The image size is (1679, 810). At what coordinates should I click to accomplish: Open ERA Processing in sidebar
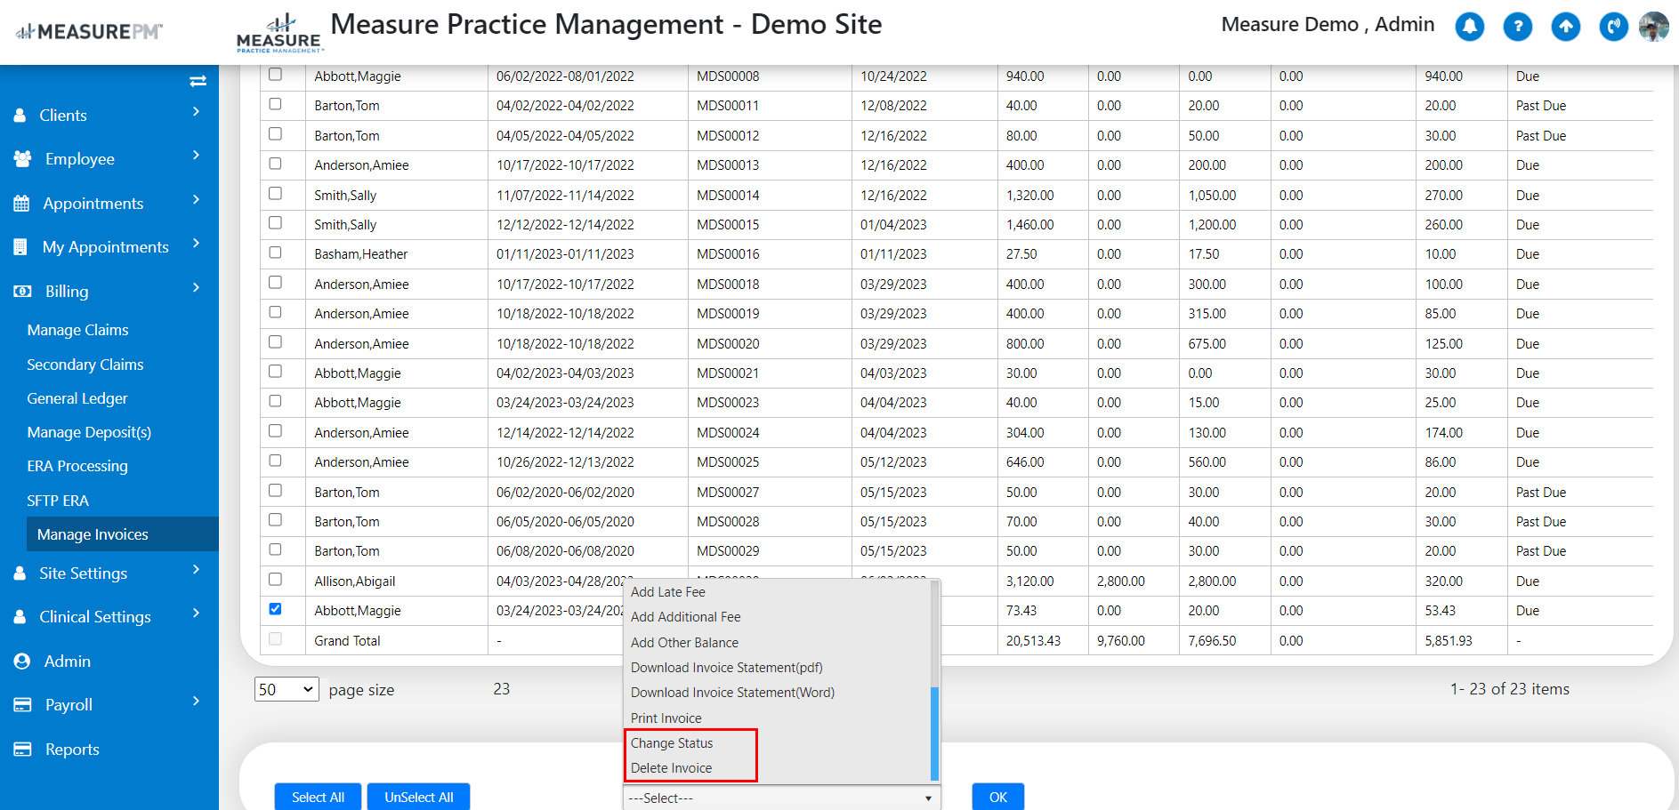(x=77, y=466)
